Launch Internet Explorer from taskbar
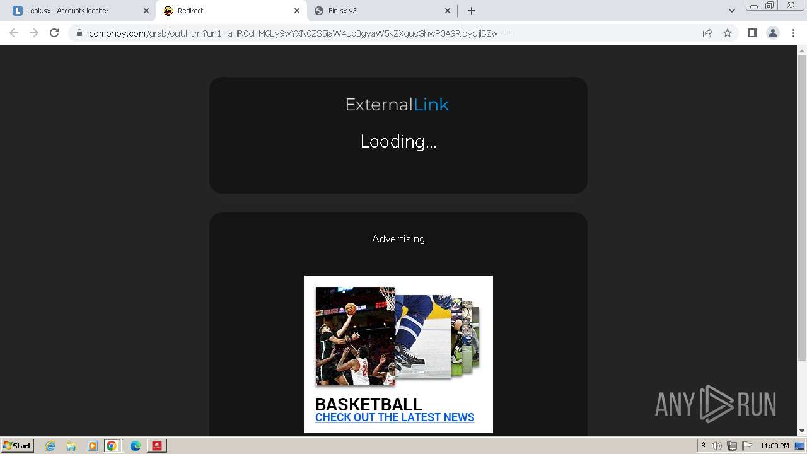The image size is (807, 454). pyautogui.click(x=50, y=446)
